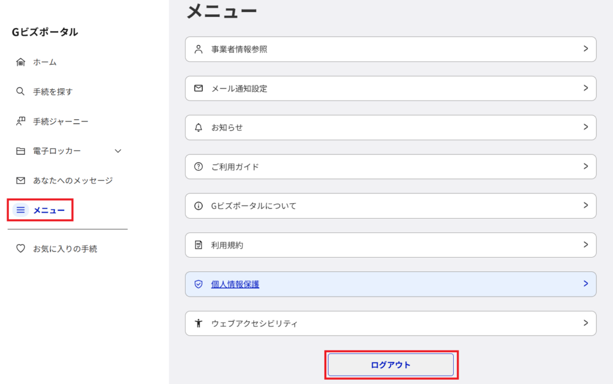The height and width of the screenshot is (384, 613).
Task: Click the accessibility figure icon
Action: pos(199,323)
